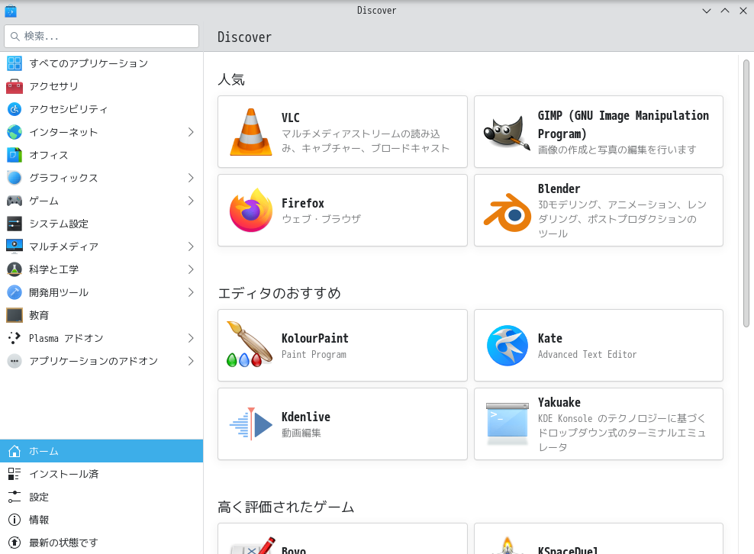This screenshot has width=754, height=554.
Task: Click the KolourPaint brush icon
Action: (x=249, y=344)
